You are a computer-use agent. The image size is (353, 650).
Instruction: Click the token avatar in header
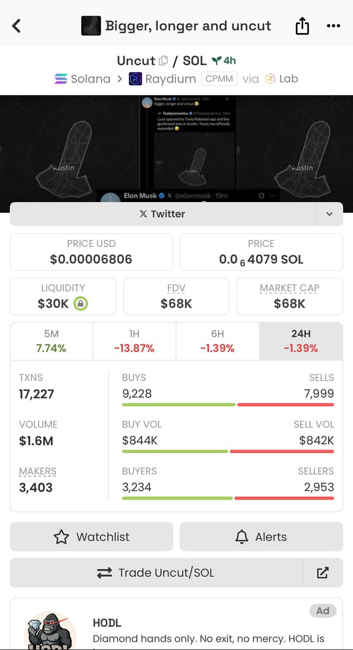91,25
